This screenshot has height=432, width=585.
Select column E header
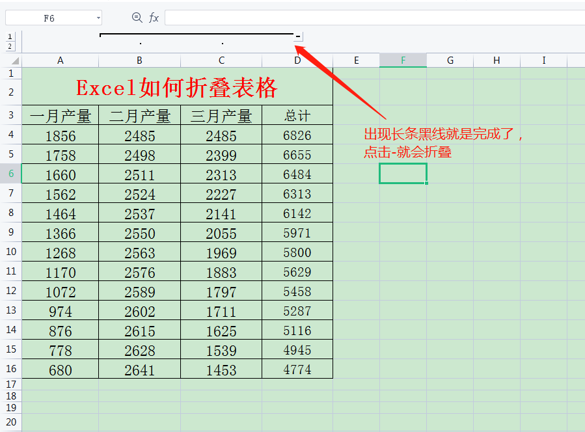tap(357, 61)
